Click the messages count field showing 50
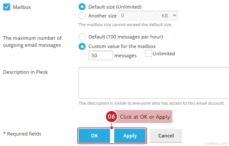The width and height of the screenshot is (229, 146). 101,55
